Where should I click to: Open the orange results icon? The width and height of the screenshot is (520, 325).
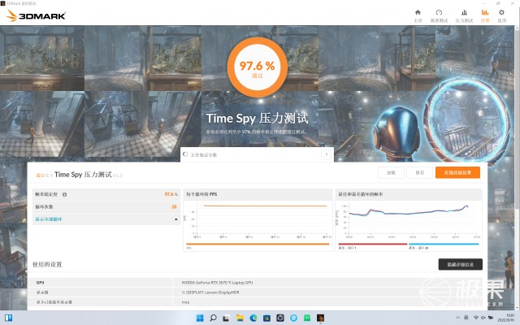click(485, 13)
